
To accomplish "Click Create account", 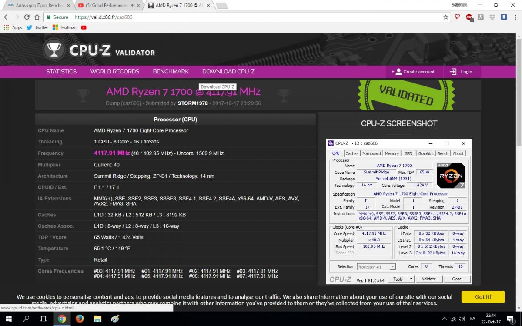I will point(413,72).
